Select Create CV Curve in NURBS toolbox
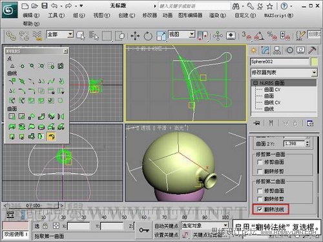Image resolution: width=323 pixels, height=242 pixels. [12, 81]
